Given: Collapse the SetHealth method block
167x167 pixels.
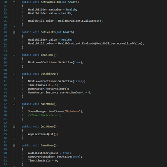Looking at the screenshot, I should tap(14, 32).
